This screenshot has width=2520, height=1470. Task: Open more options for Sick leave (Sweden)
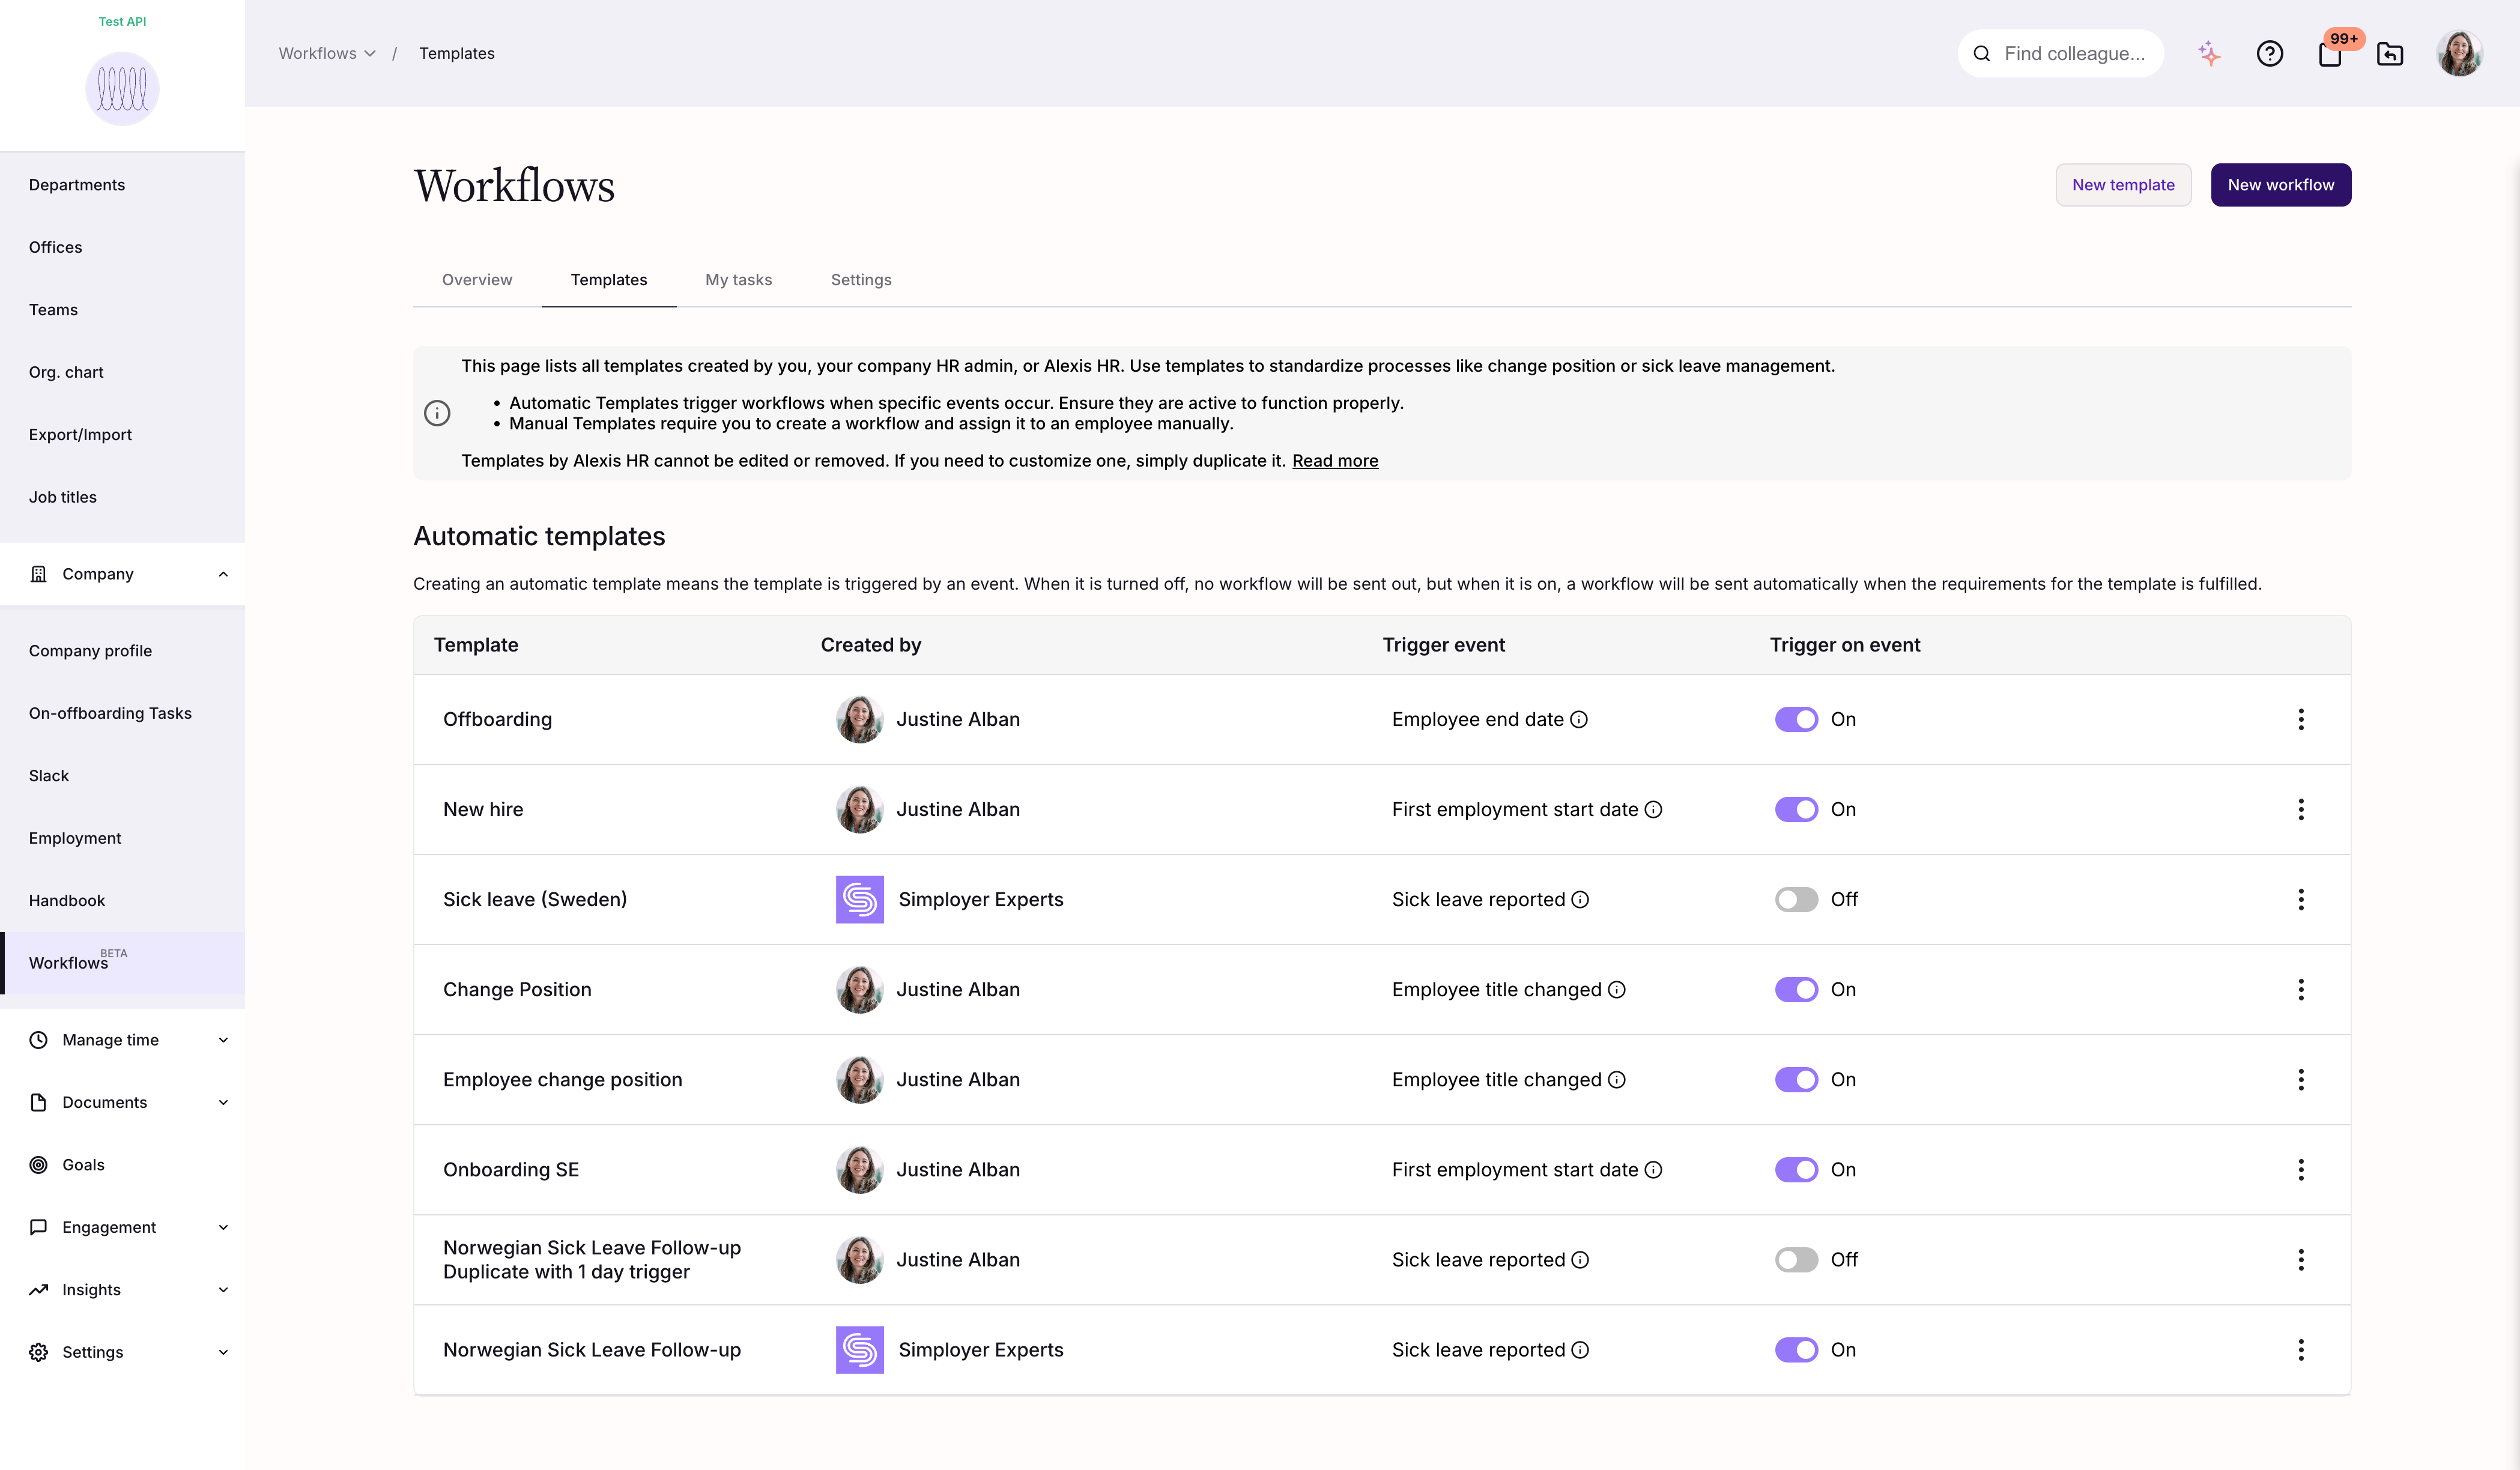coord(2301,899)
